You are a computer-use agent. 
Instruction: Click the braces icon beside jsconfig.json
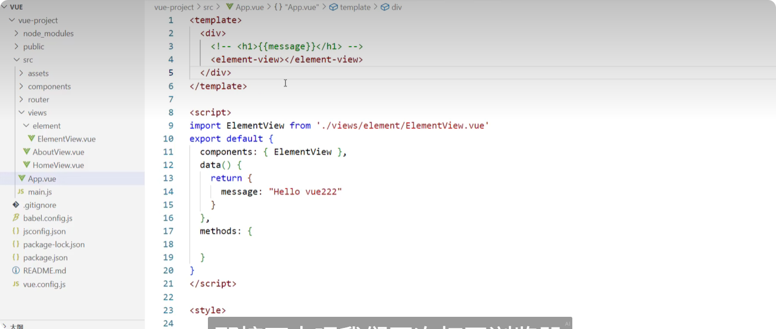[16, 231]
